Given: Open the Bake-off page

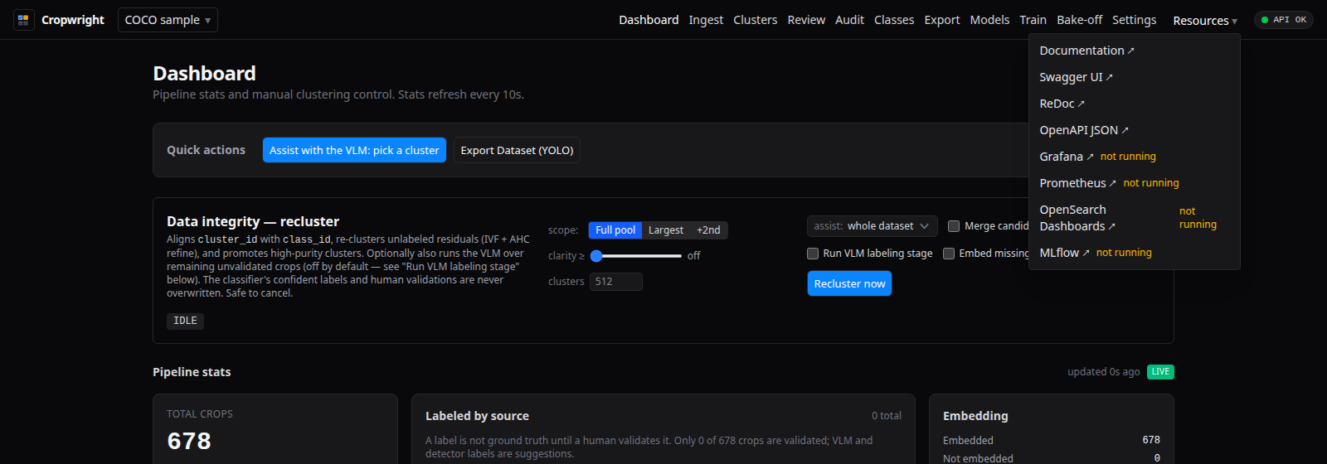Looking at the screenshot, I should 1079,20.
